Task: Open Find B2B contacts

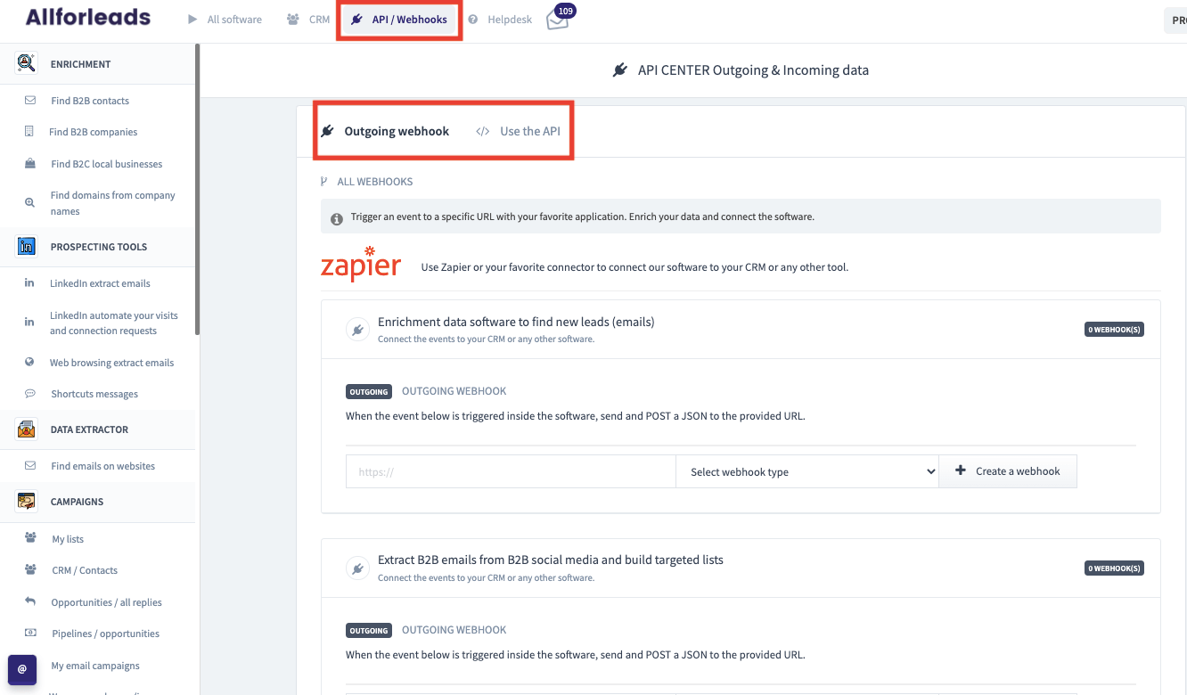Action: [x=90, y=101]
